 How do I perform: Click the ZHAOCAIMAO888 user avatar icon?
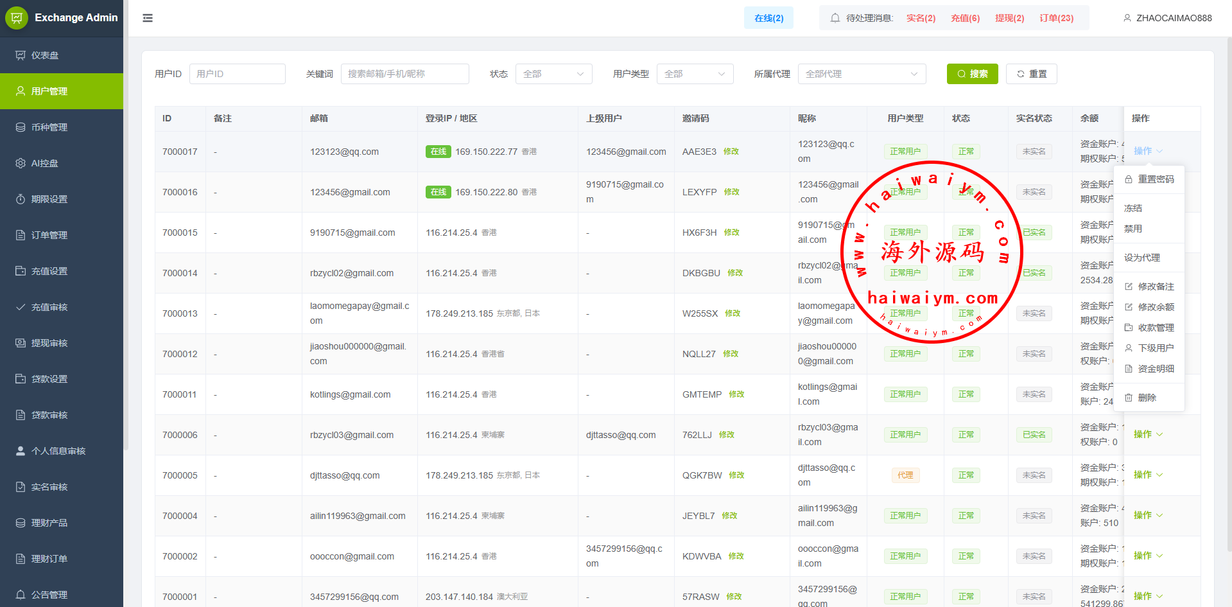[x=1127, y=18]
